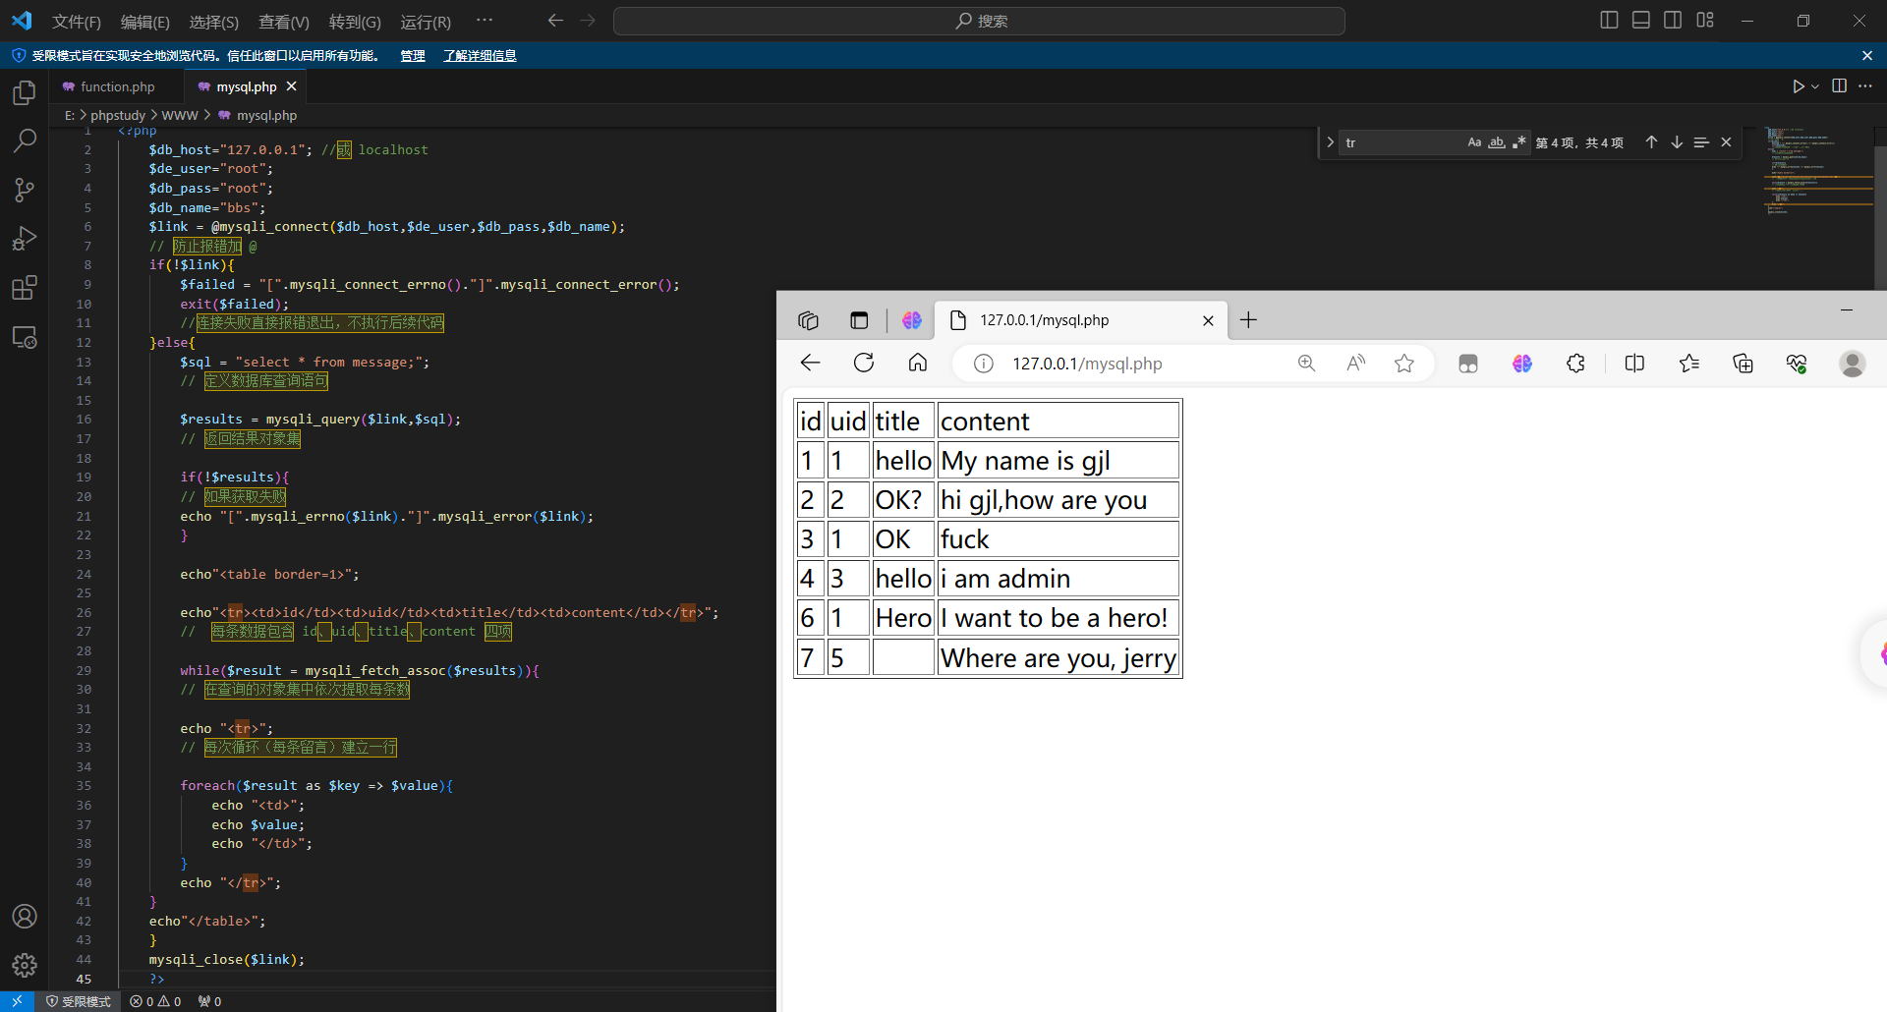Open the 编辑(E) menu

pyautogui.click(x=145, y=22)
